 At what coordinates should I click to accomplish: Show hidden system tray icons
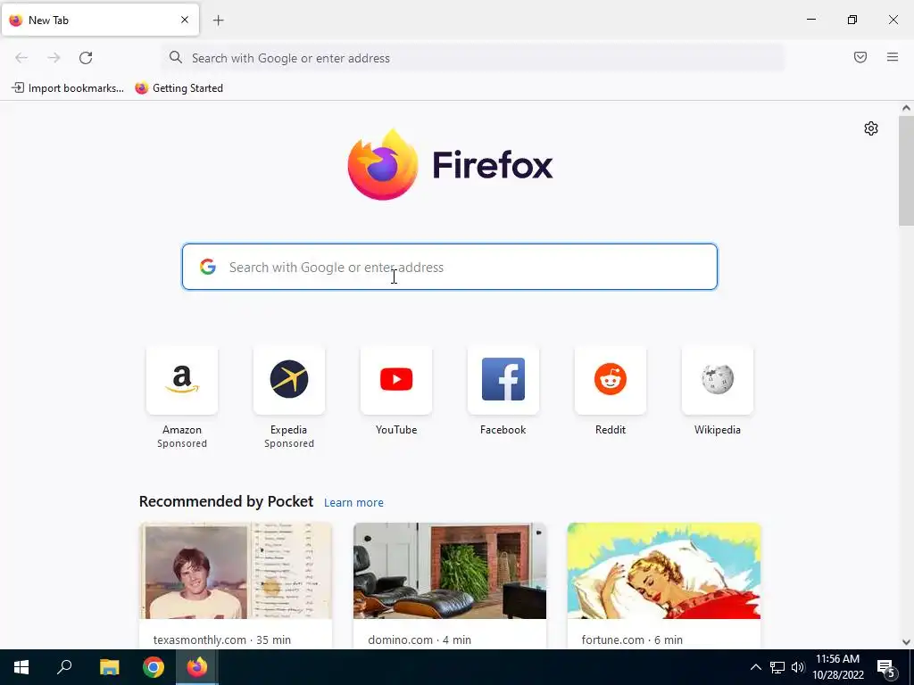[755, 667]
